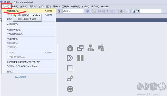This screenshot has width=167, height=96.
Task: Choose 退出(x) to exit the application
Action: click(29, 71)
